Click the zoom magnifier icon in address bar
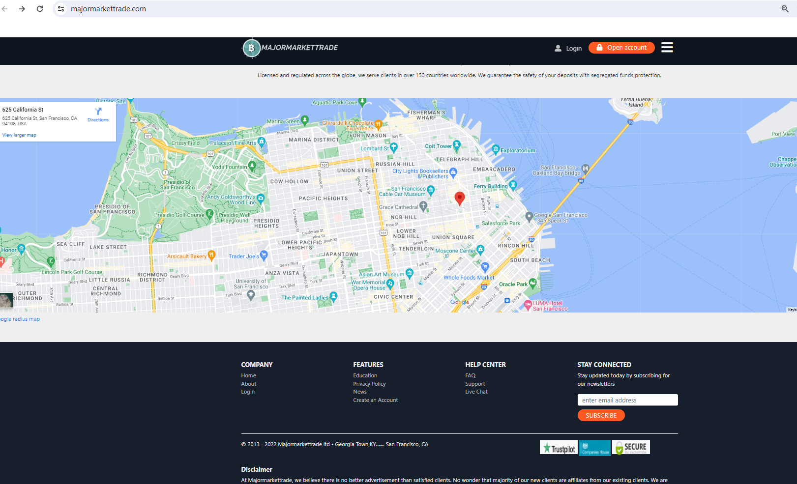This screenshot has width=797, height=484. [x=785, y=9]
